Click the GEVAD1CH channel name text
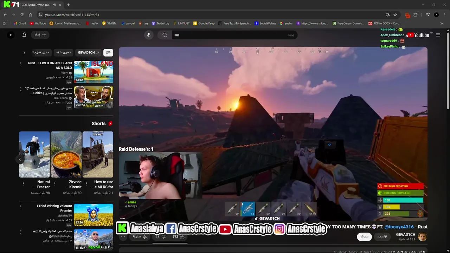Image resolution: width=450 pixels, height=253 pixels. pos(406,234)
